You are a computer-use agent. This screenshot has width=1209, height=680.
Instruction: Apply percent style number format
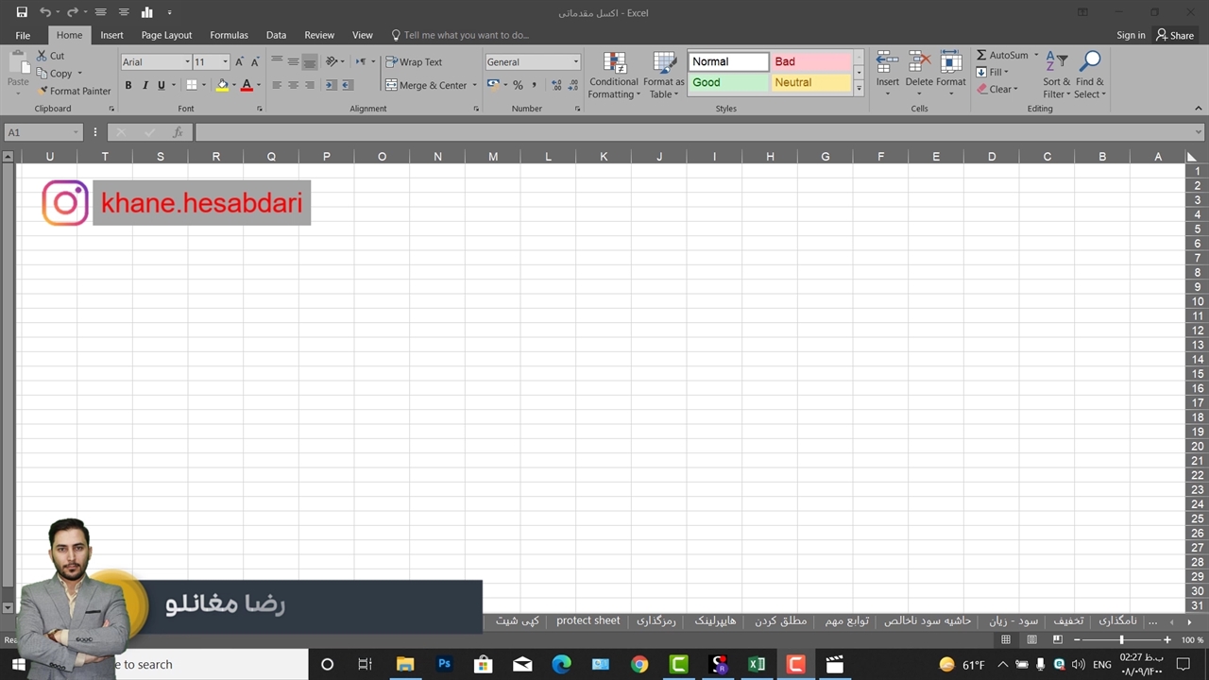(518, 85)
